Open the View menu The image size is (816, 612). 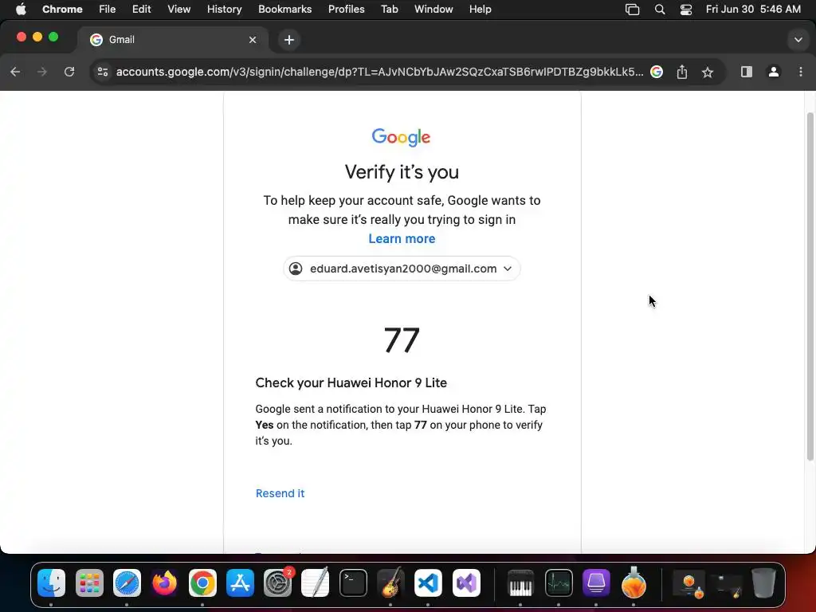tap(178, 10)
